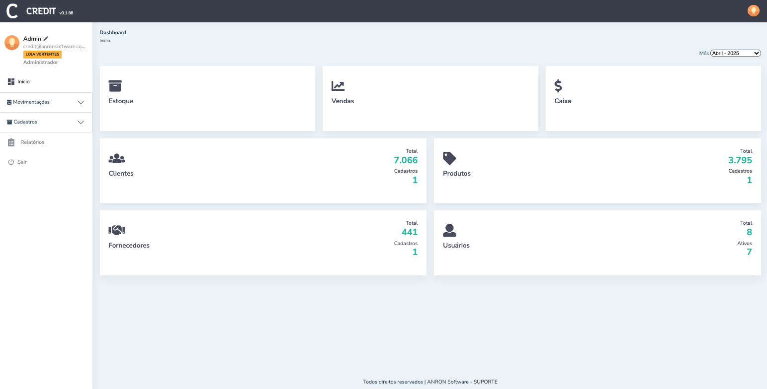767x389 pixels.
Task: Click the Loja Vertentes store badge
Action: pyautogui.click(x=42, y=54)
